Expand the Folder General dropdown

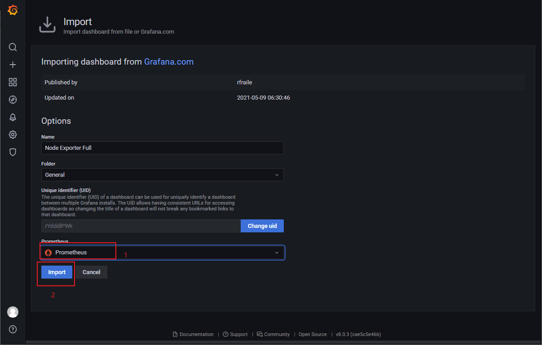pyautogui.click(x=163, y=175)
